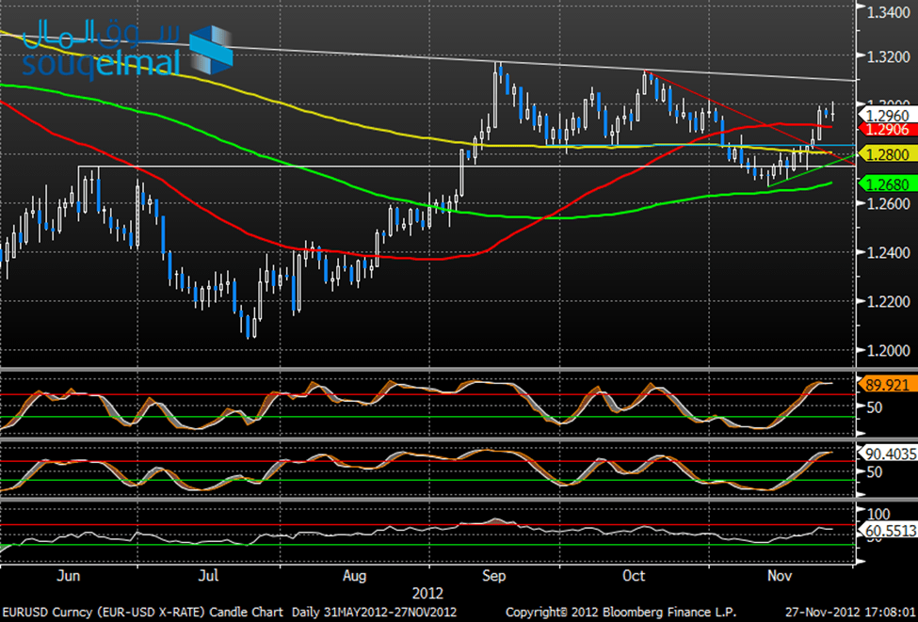918x622 pixels.
Task: Select the yellow 1.2800 moving average tag
Action: click(885, 154)
